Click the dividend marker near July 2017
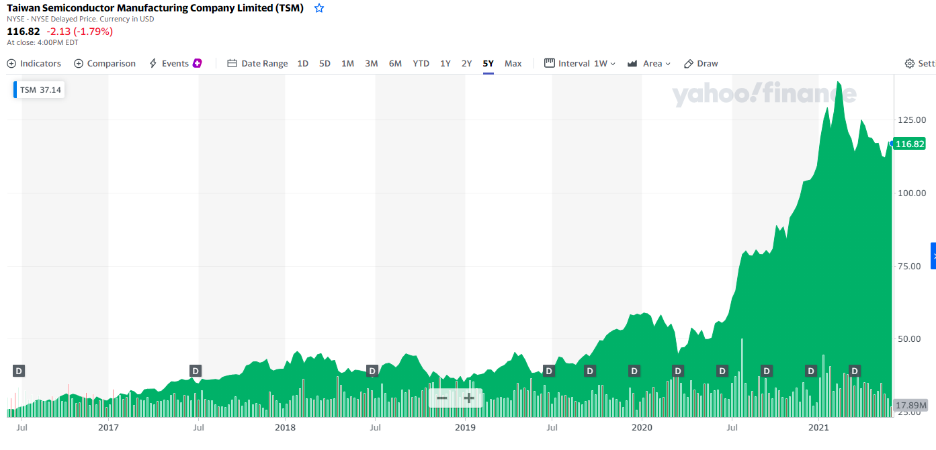Image resolution: width=936 pixels, height=450 pixels. pos(196,371)
